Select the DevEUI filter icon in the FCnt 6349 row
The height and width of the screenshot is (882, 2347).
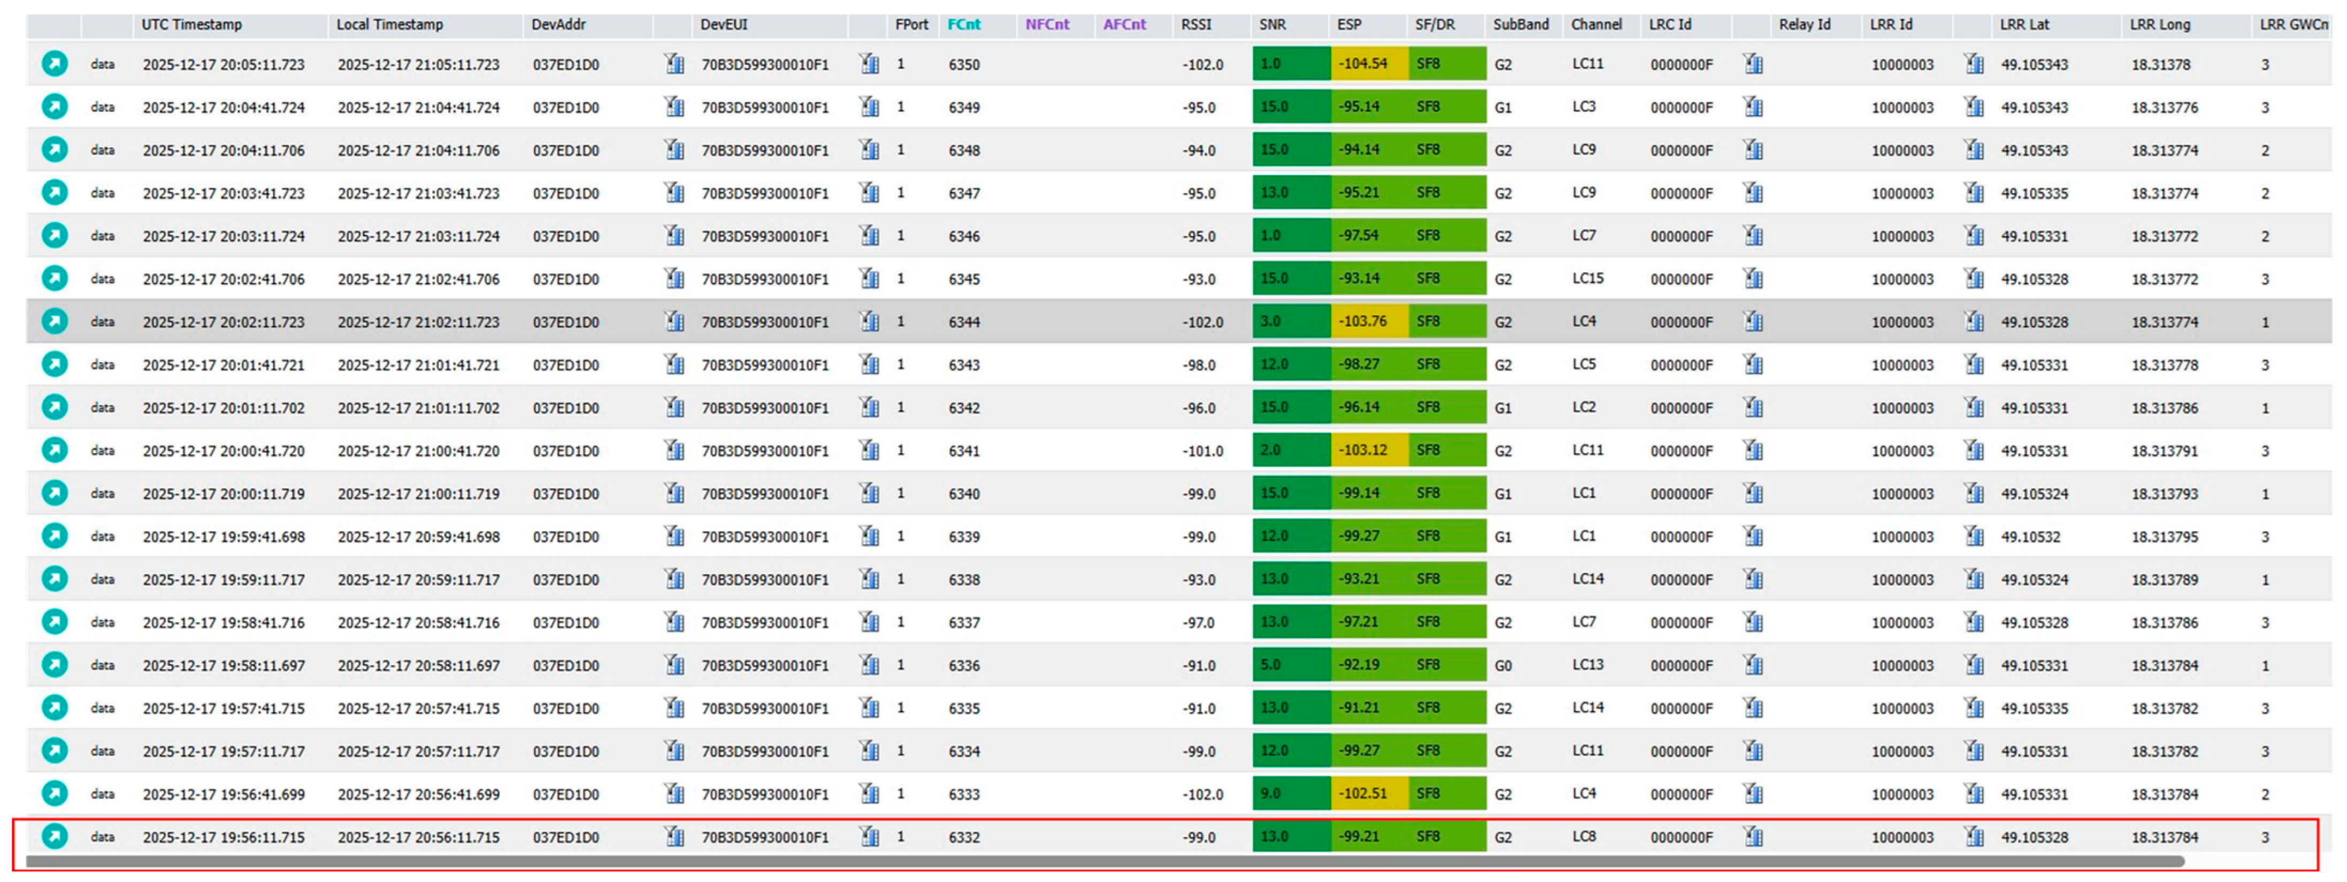(869, 106)
